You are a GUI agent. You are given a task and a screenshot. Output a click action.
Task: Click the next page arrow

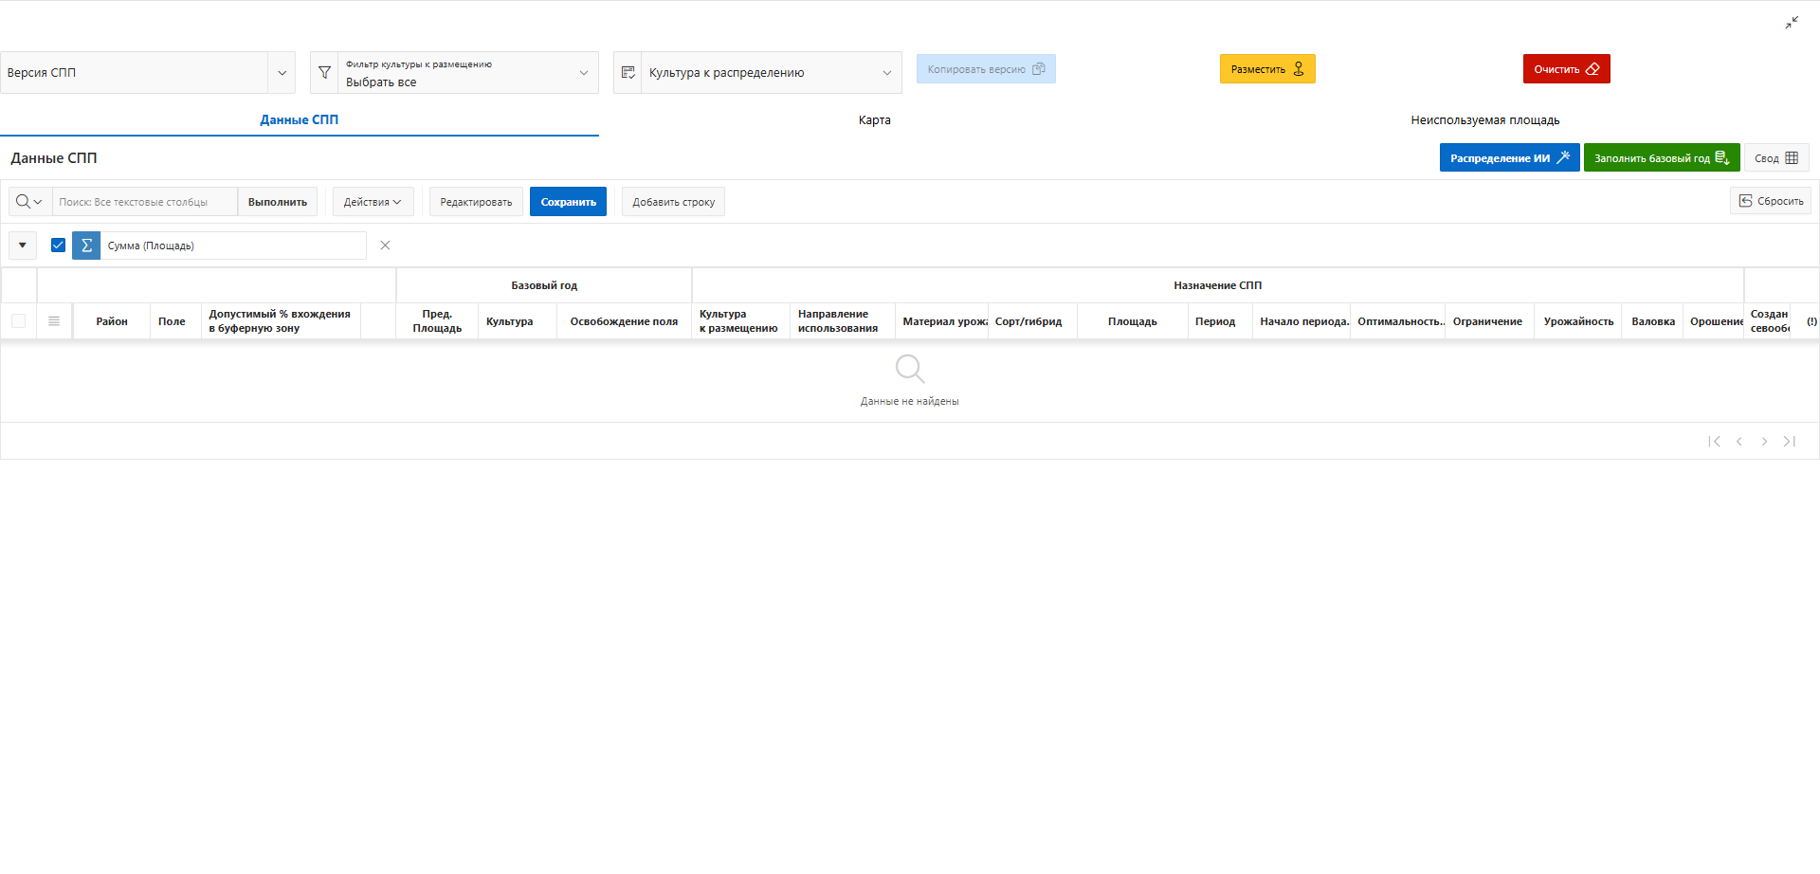(x=1764, y=442)
